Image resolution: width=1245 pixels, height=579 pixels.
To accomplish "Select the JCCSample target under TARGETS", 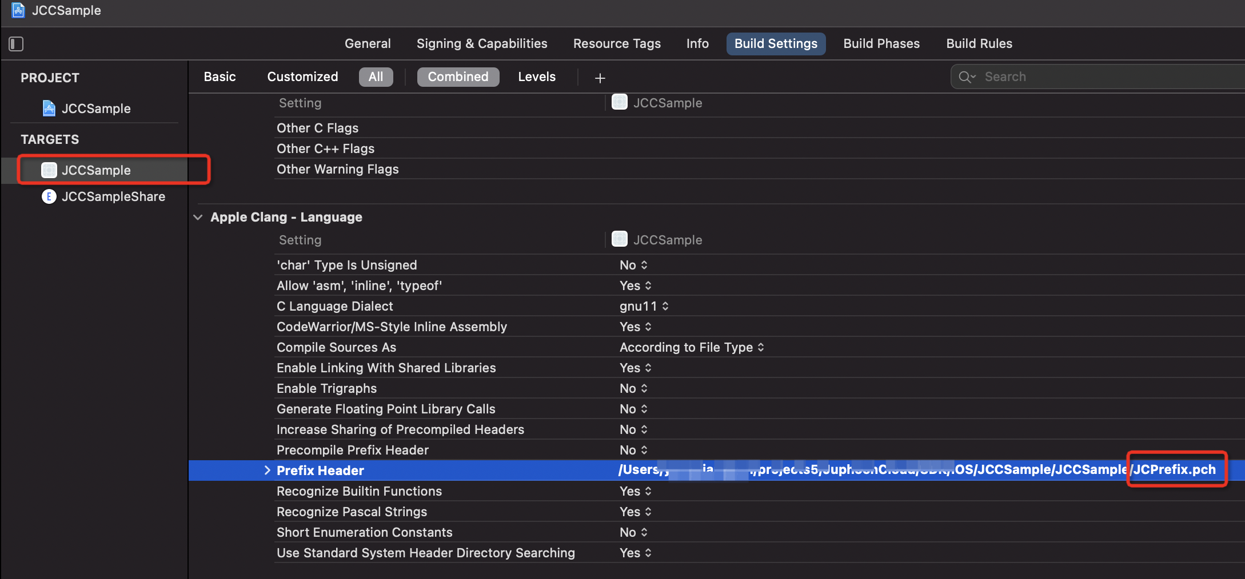I will (x=95, y=170).
